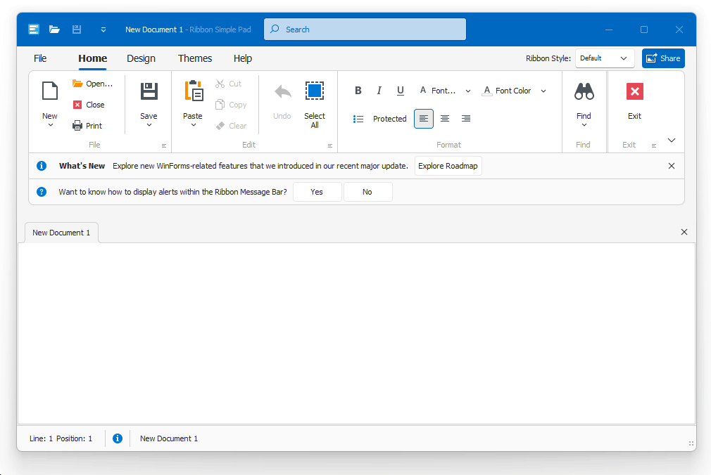
Task: Toggle Protected mode in the Format group
Action: 389,118
